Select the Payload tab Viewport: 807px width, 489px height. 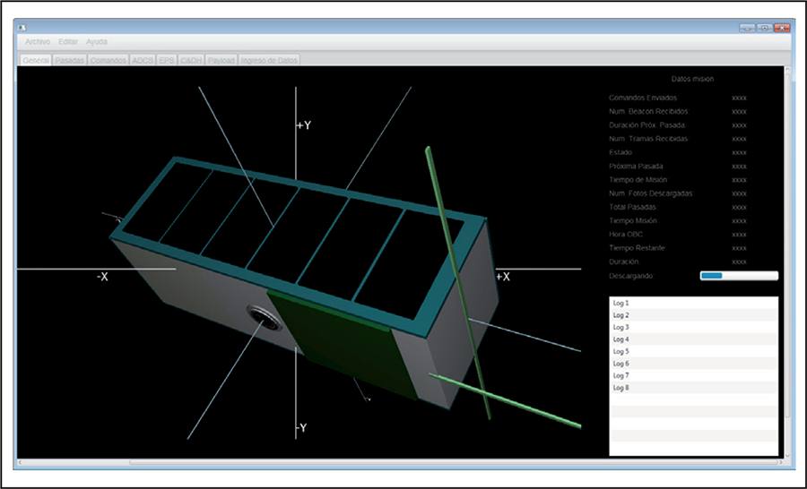tap(221, 60)
